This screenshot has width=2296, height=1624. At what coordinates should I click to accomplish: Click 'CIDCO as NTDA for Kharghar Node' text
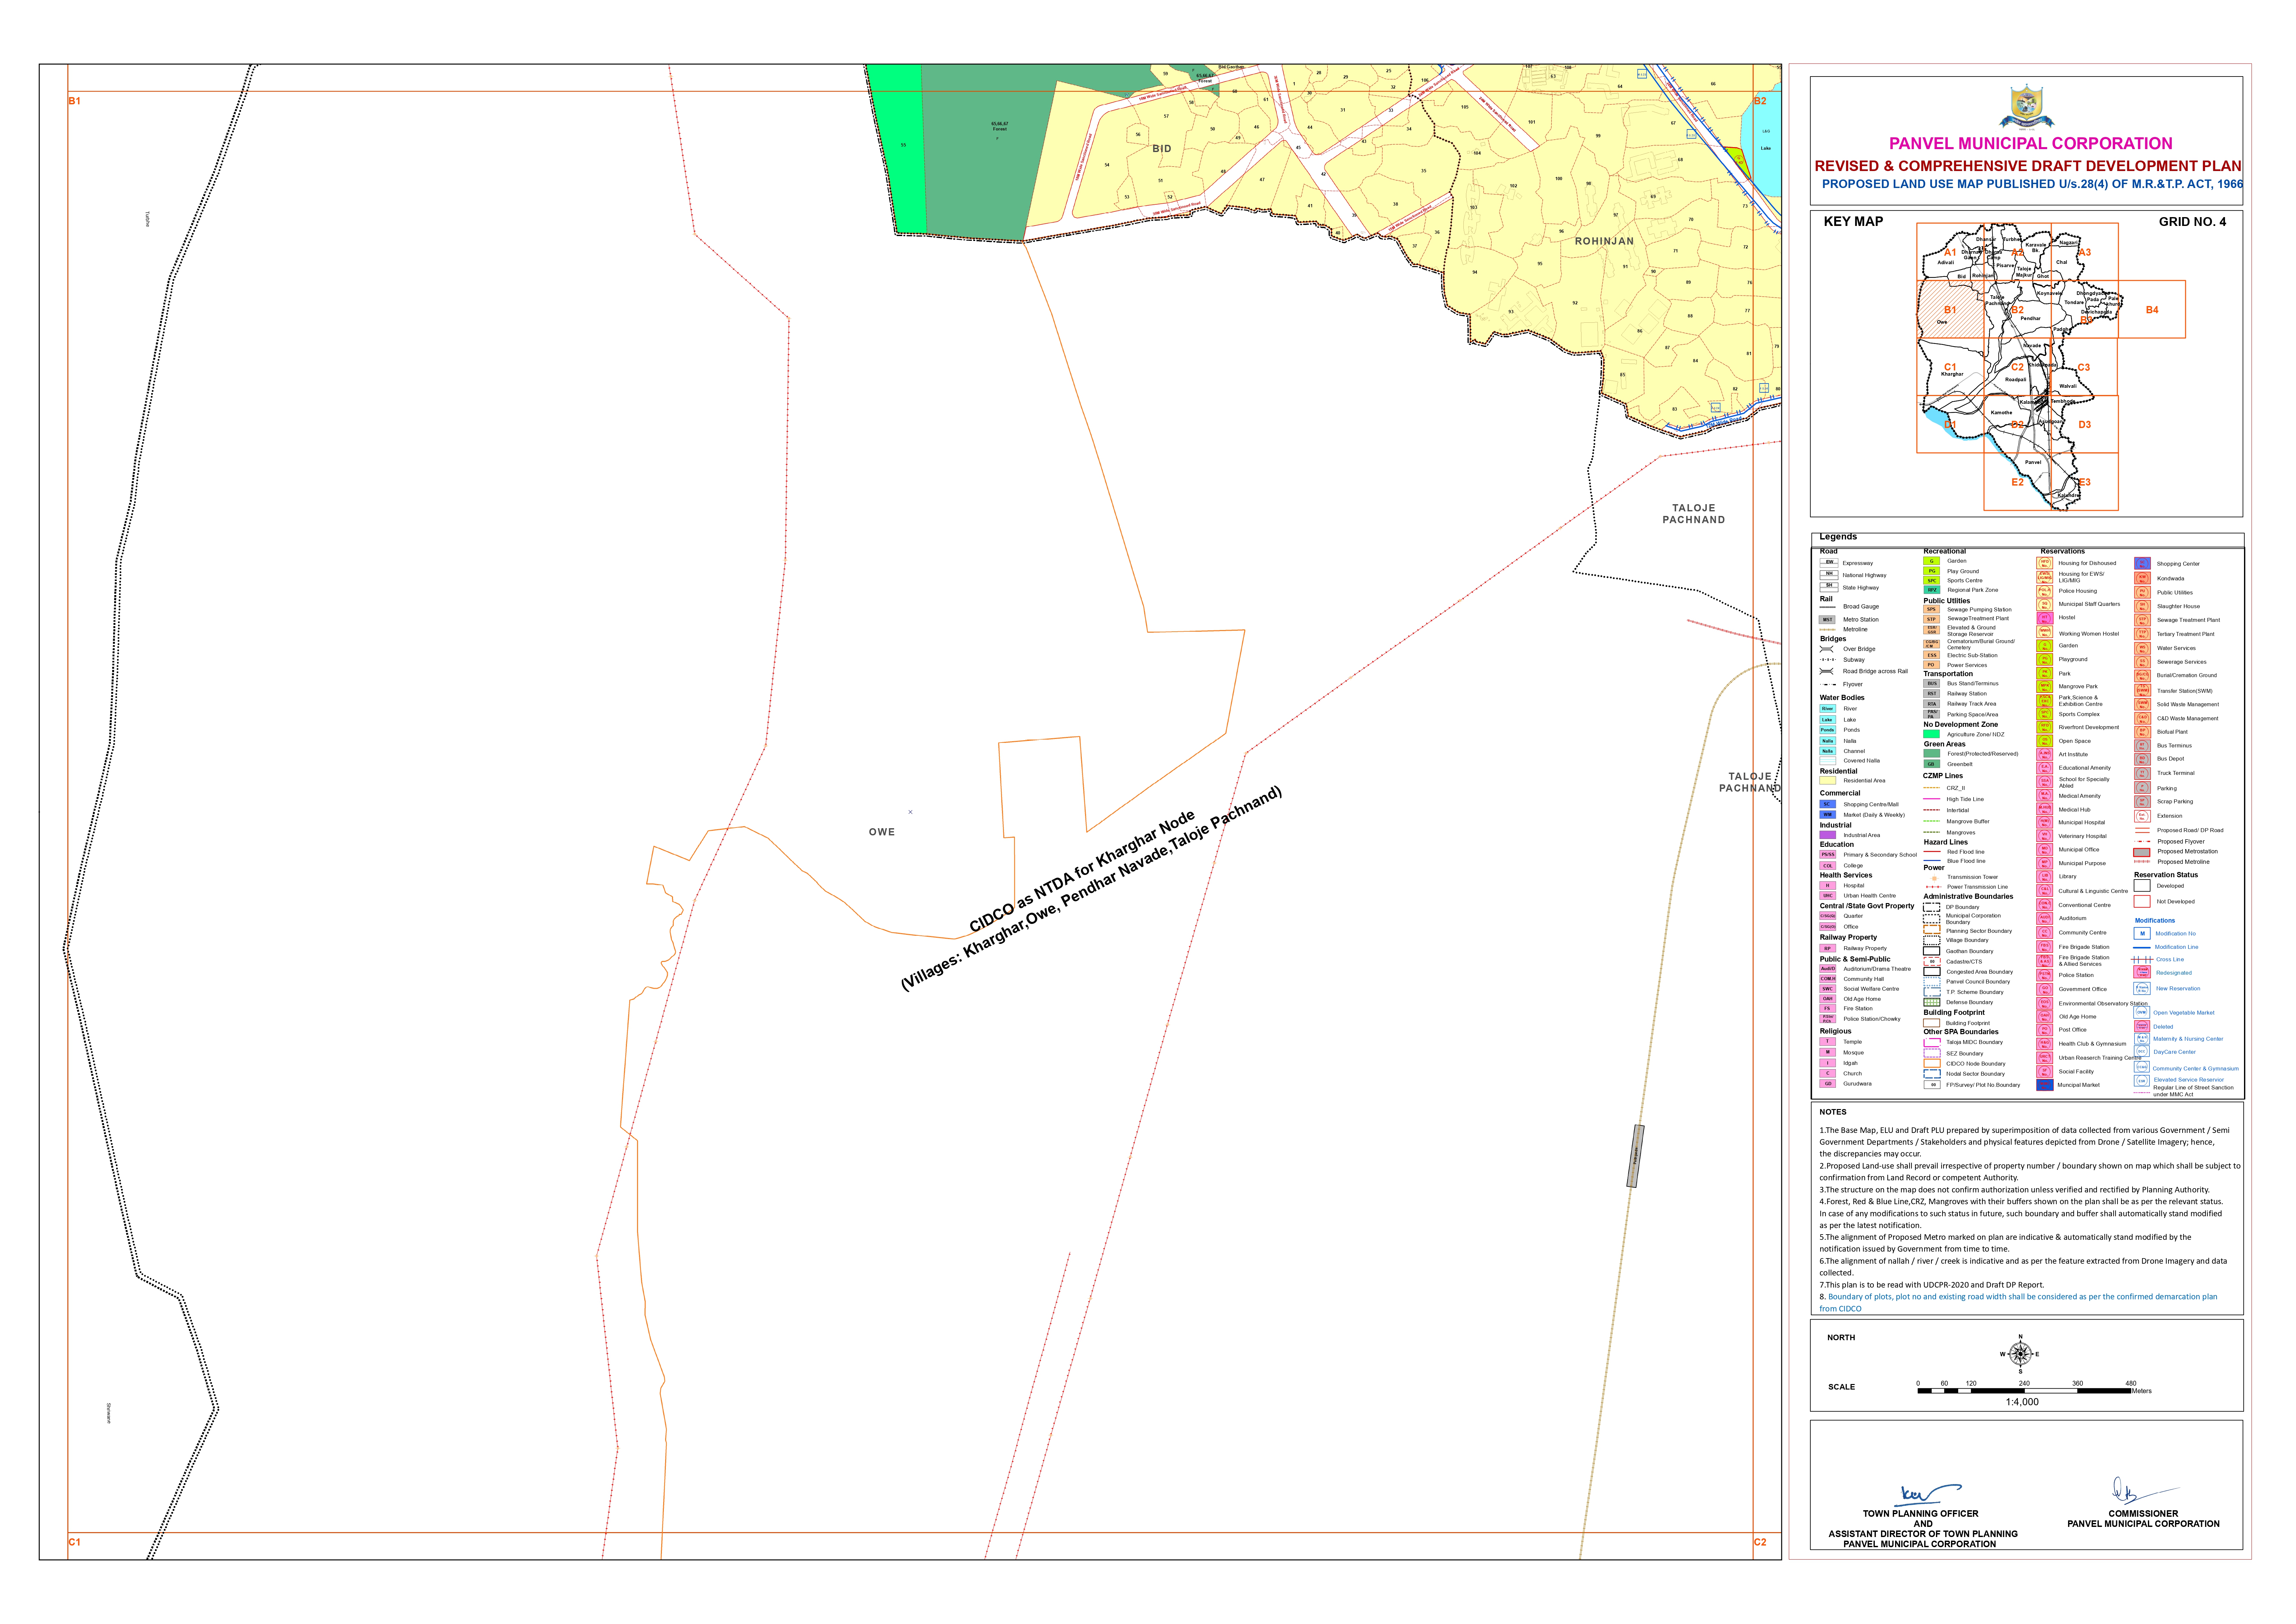coord(1082,871)
